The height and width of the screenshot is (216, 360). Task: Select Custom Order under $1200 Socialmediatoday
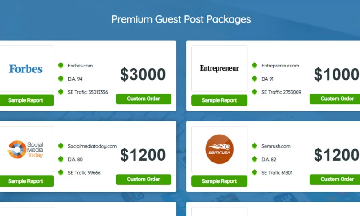pyautogui.click(x=144, y=179)
